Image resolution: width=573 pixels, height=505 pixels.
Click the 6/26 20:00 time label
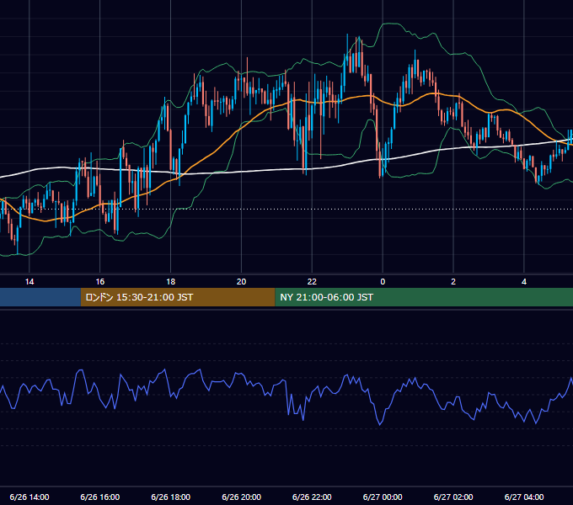coord(241,497)
